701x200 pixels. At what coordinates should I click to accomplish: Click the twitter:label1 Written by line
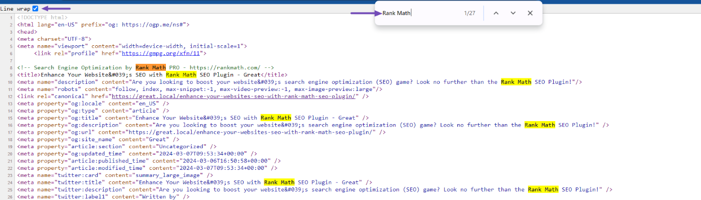click(x=103, y=196)
